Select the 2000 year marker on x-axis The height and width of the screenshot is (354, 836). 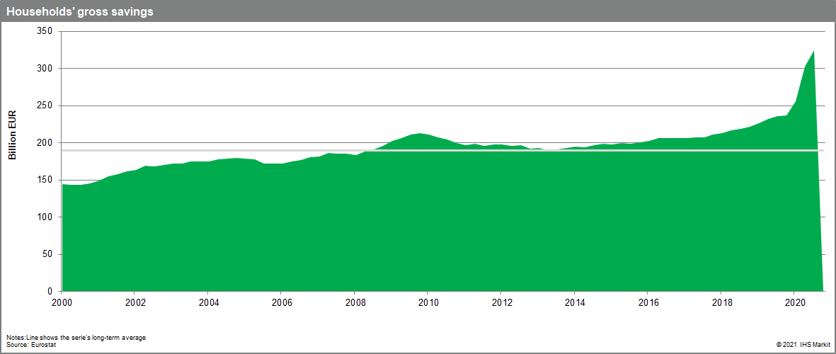[62, 302]
